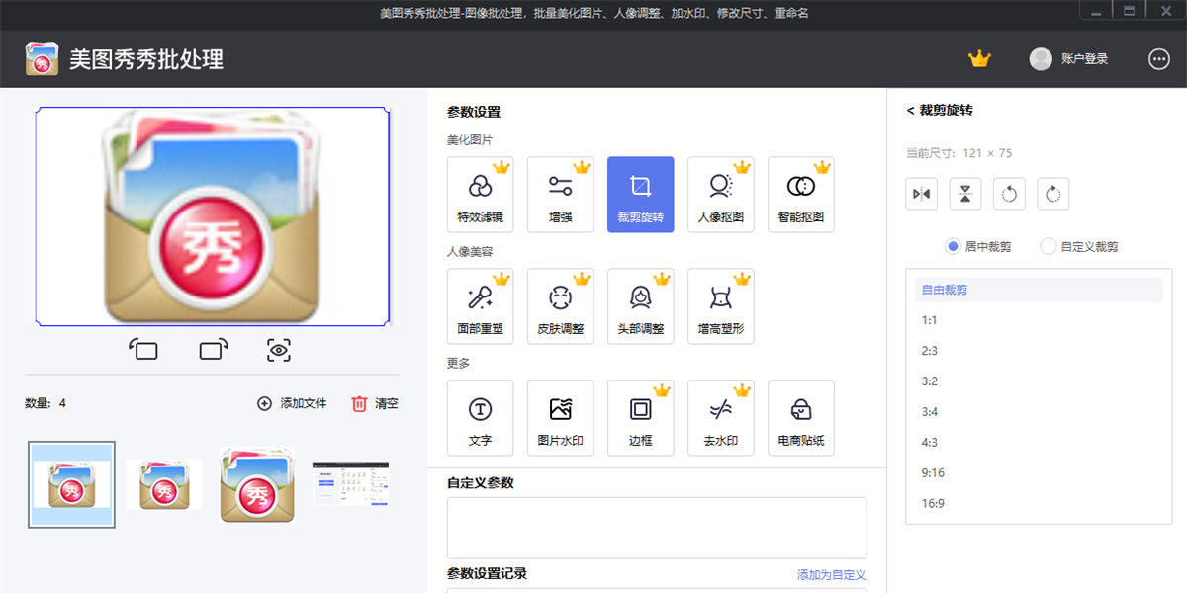1187x593 pixels.
Task: Open the 人像抠图 portrait cutout tool
Action: point(720,195)
